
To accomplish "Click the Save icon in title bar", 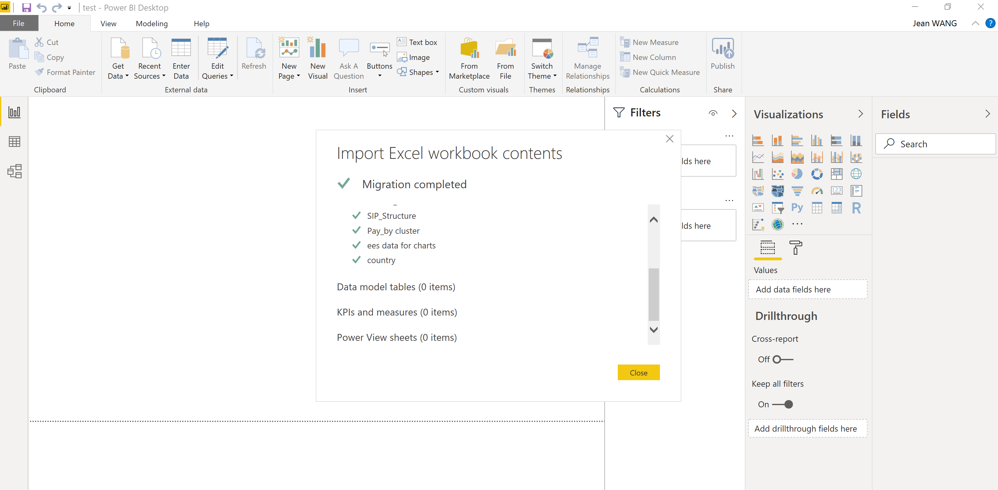I will pyautogui.click(x=26, y=7).
